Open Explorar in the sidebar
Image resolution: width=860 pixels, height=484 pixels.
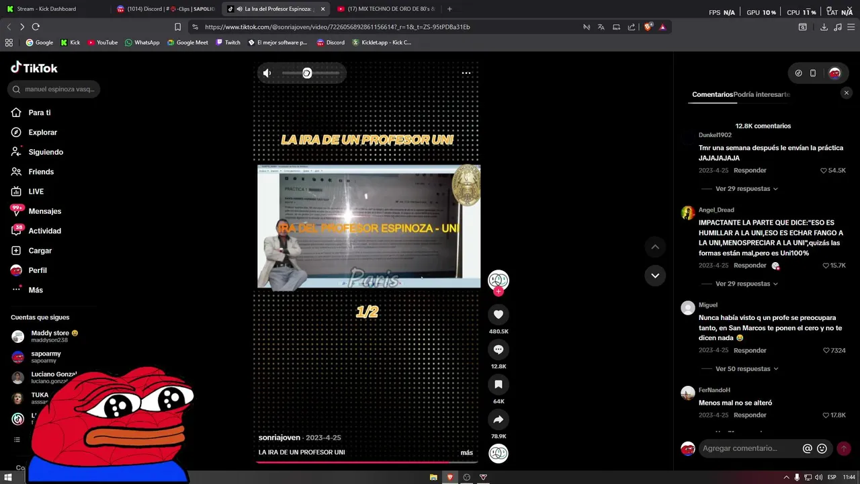coord(42,132)
